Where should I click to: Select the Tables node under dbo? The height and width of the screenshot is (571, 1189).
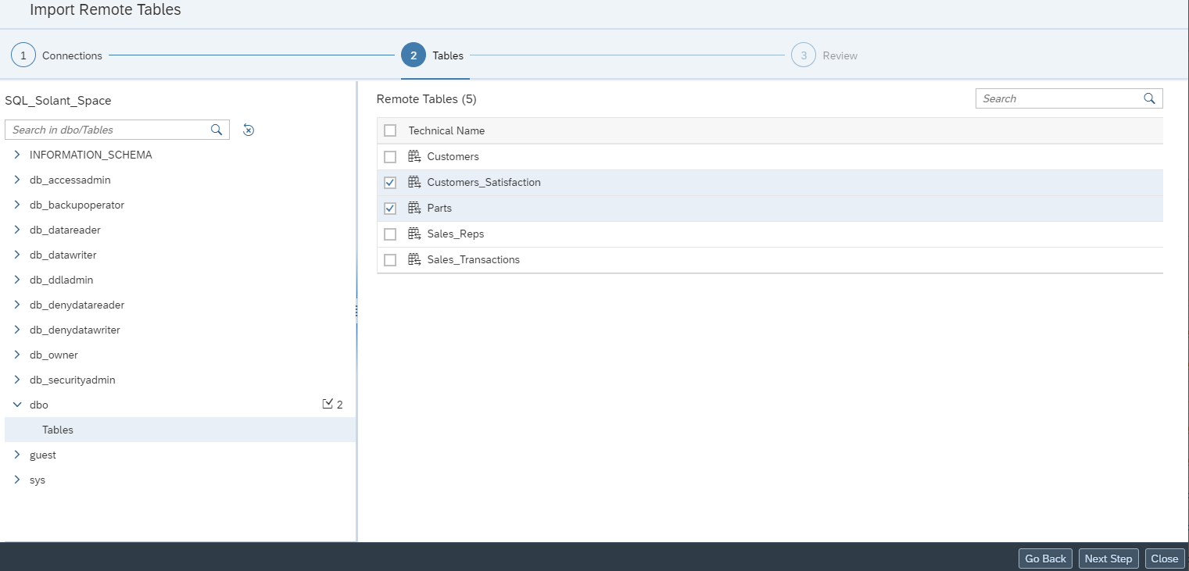point(58,429)
